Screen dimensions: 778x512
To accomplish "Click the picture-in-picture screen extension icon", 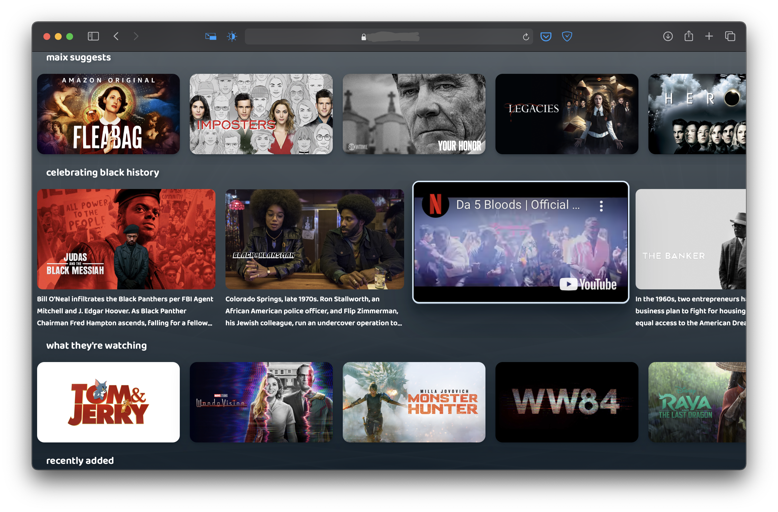I will (x=211, y=36).
